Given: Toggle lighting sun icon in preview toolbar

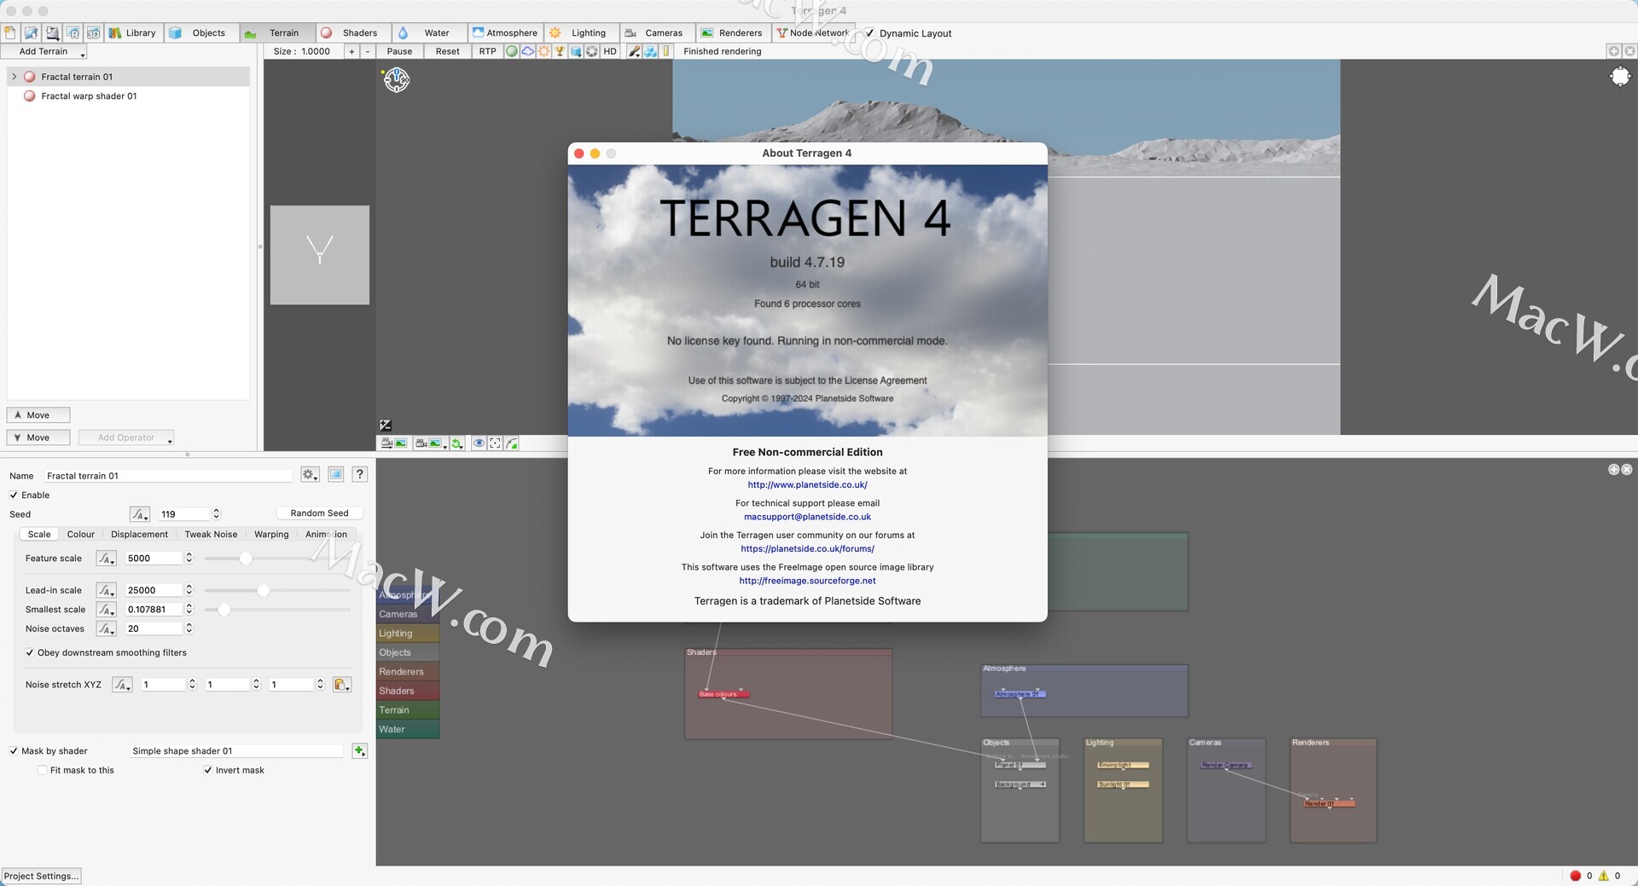Looking at the screenshot, I should point(543,51).
